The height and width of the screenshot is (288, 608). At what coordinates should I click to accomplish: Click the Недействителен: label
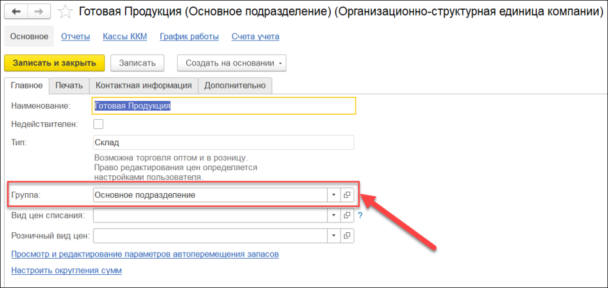point(44,124)
